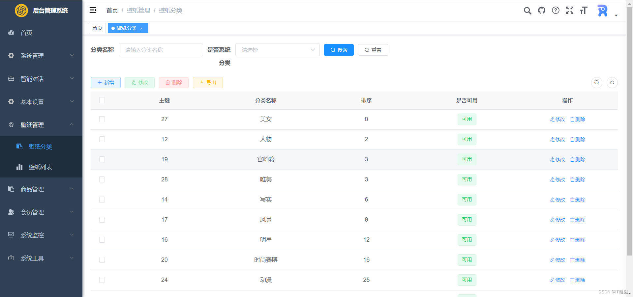Open the help documentation question icon
The width and height of the screenshot is (633, 297).
pos(556,10)
